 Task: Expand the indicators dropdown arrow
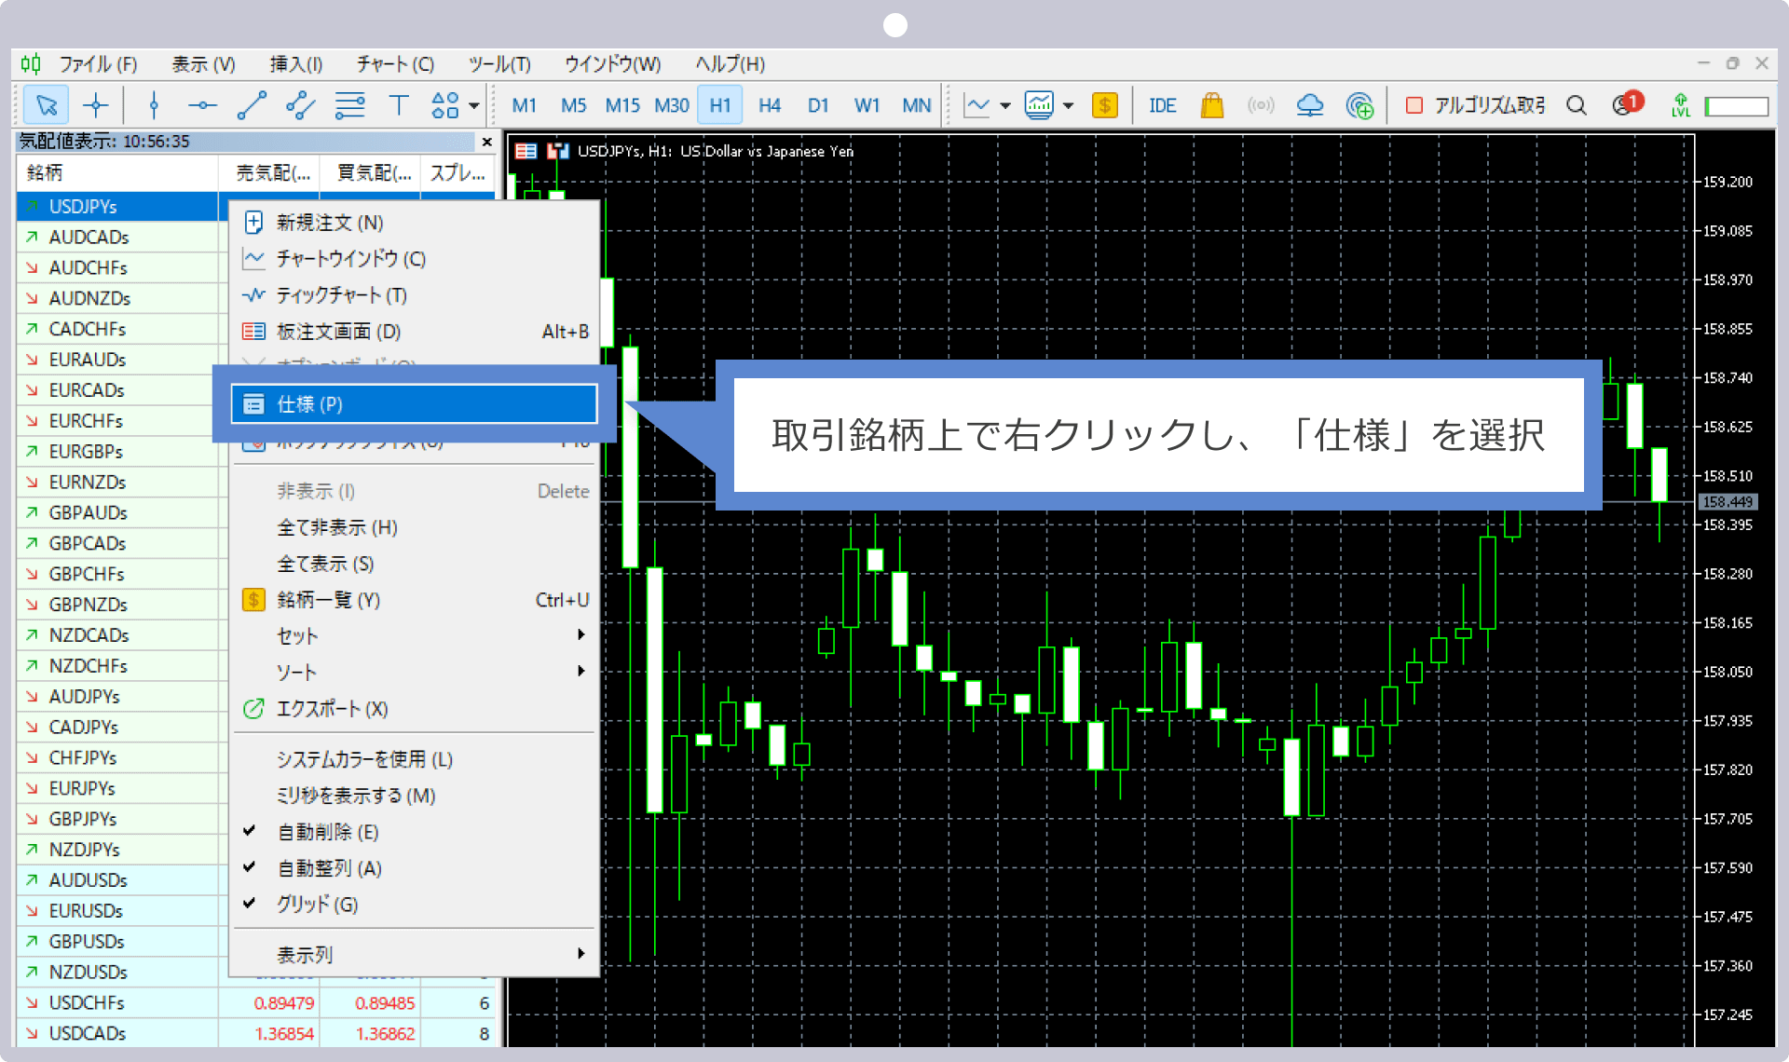point(1068,105)
